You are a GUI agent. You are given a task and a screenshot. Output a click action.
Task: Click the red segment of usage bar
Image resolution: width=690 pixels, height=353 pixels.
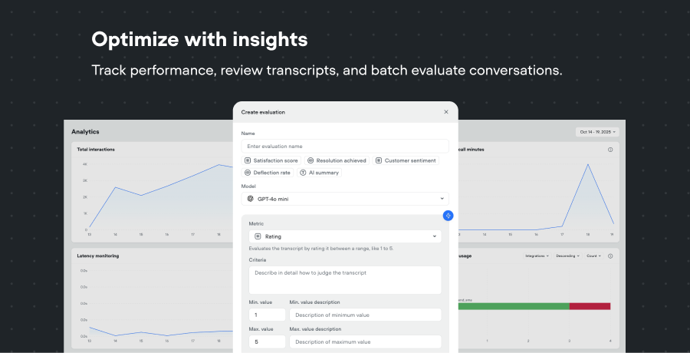590,306
